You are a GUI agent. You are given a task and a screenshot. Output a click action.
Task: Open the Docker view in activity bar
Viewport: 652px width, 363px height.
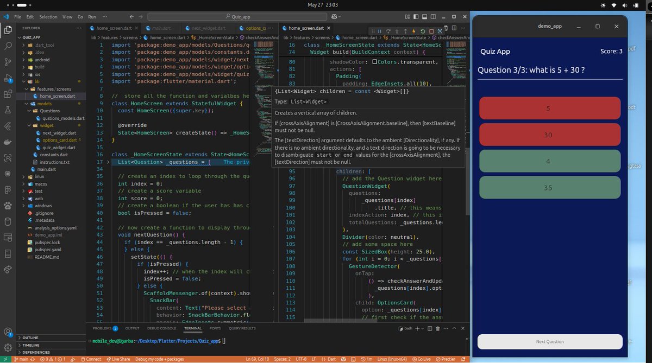point(8,142)
